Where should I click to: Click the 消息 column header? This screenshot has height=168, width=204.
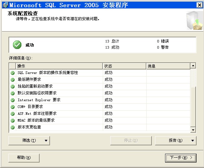tap(168, 66)
